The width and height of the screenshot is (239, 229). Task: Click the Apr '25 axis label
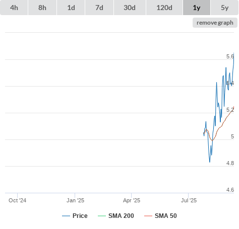click(x=132, y=200)
